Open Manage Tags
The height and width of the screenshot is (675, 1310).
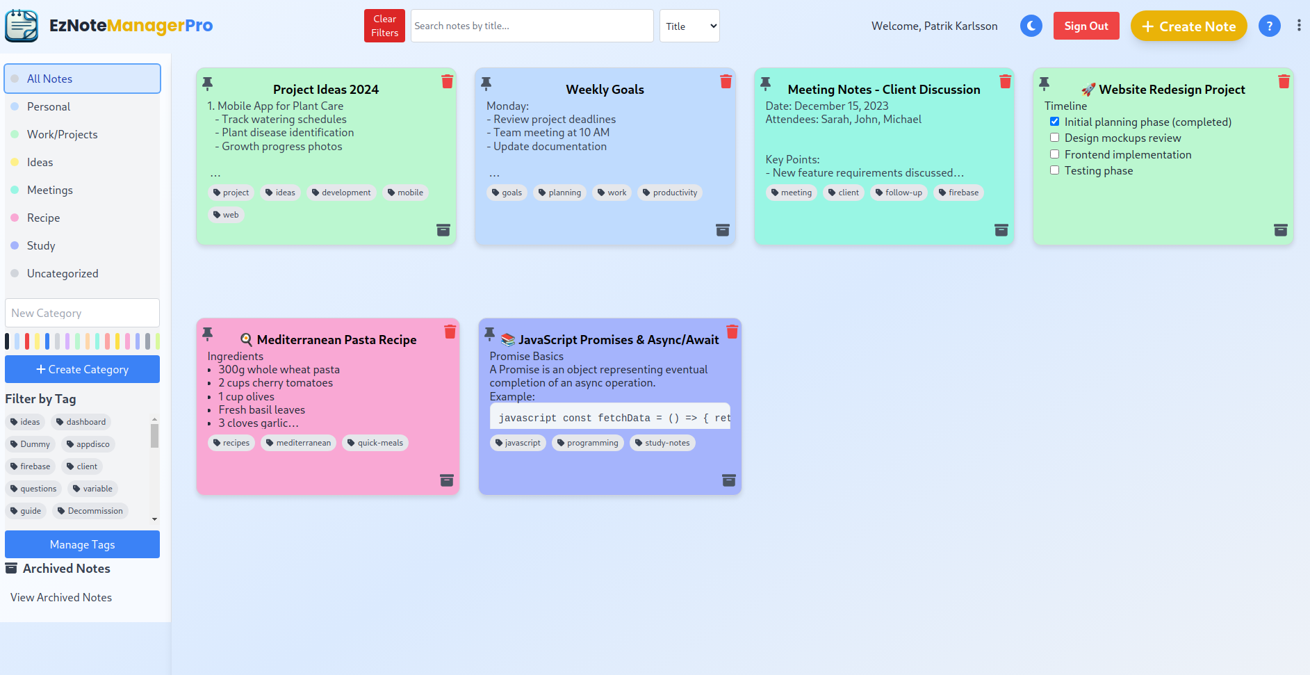(x=82, y=544)
